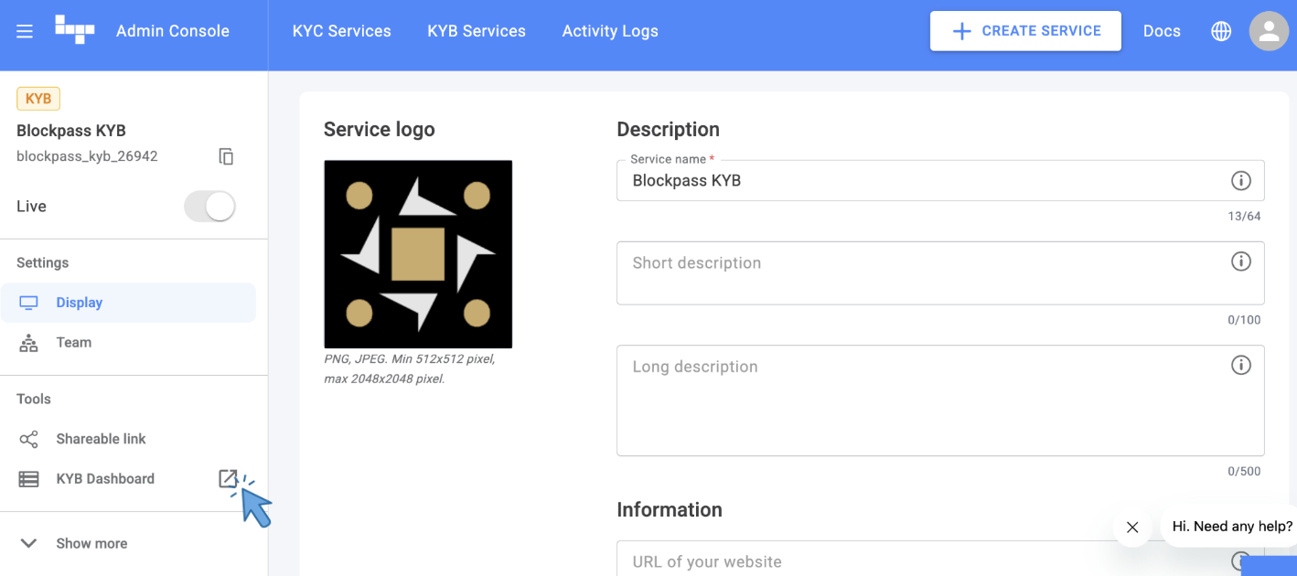Toggle the Live switch
1297x576 pixels.
pyautogui.click(x=210, y=207)
